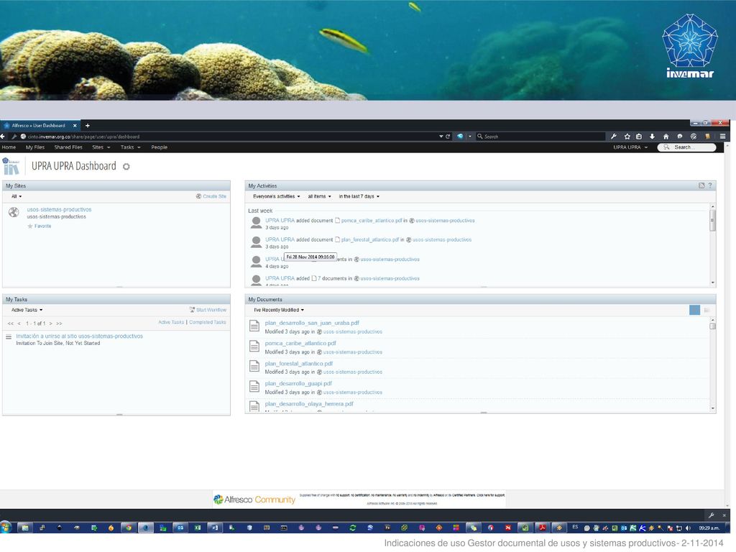Image resolution: width=736 pixels, height=552 pixels.
Task: Open plan_desarrollo_olaya_herrera.pdf link
Action: coord(309,404)
